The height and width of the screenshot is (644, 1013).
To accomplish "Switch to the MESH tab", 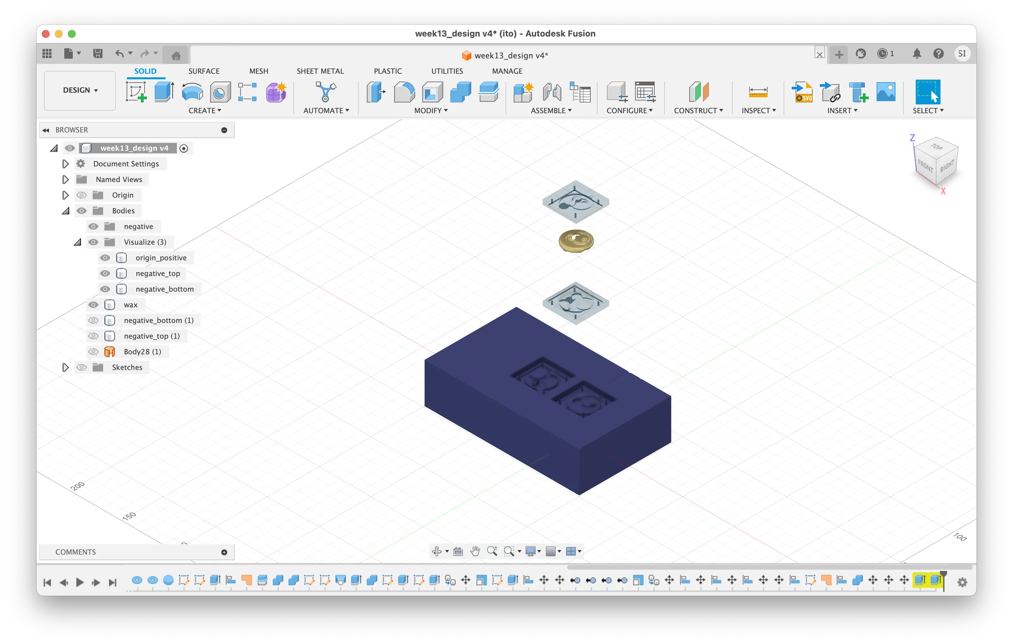I will (x=259, y=71).
